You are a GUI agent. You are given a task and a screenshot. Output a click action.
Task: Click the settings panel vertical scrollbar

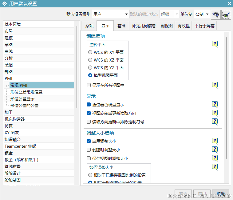(226, 98)
